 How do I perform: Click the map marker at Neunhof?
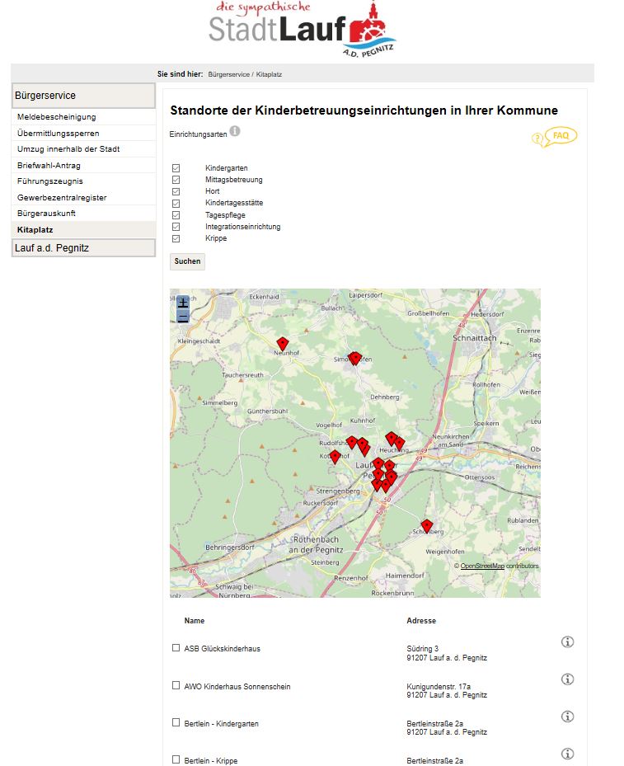pyautogui.click(x=283, y=344)
